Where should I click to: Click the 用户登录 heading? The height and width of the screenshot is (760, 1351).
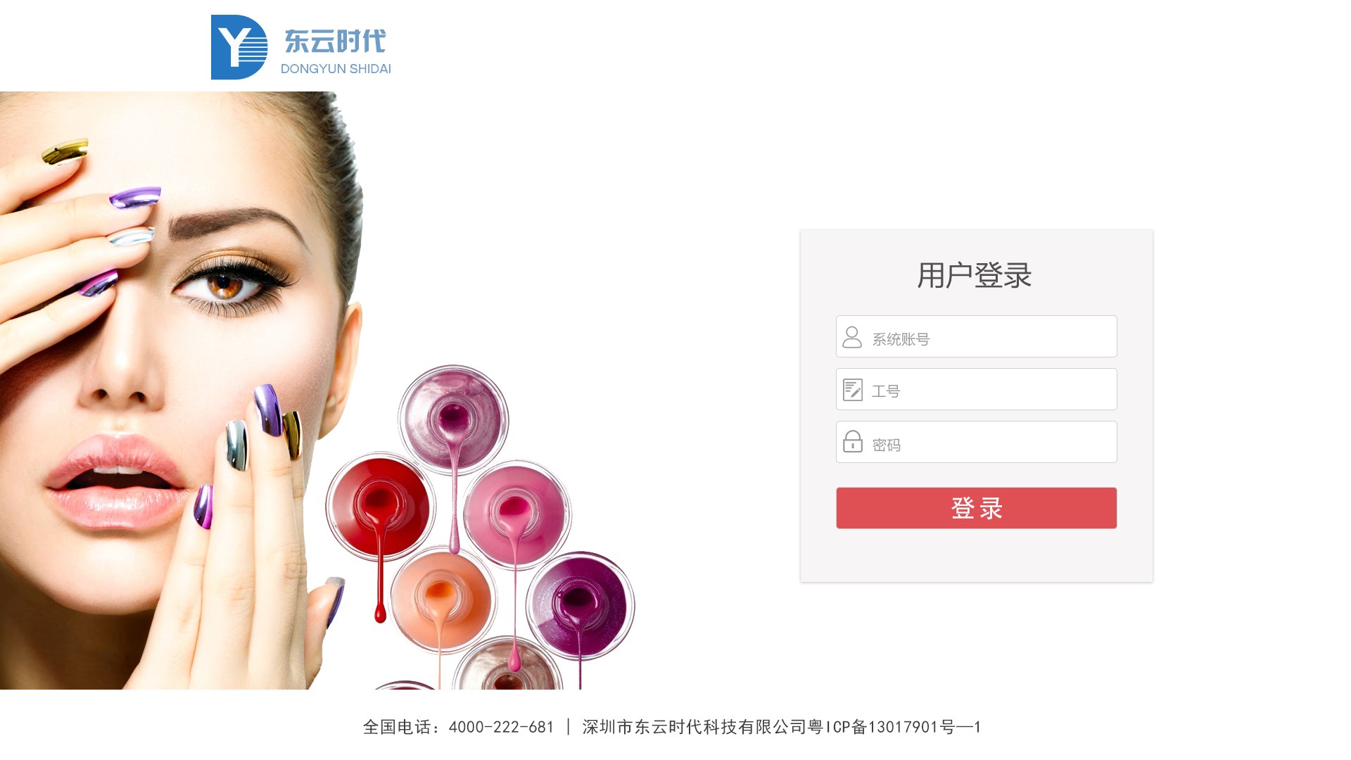(x=975, y=275)
